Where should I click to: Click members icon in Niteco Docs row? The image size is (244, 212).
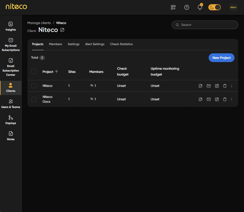tap(92, 99)
